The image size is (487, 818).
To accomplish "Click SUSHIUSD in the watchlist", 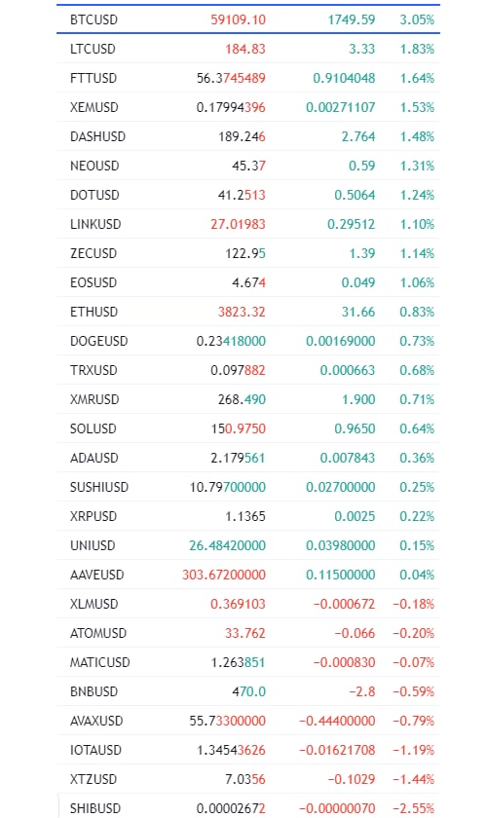I will coord(99,487).
